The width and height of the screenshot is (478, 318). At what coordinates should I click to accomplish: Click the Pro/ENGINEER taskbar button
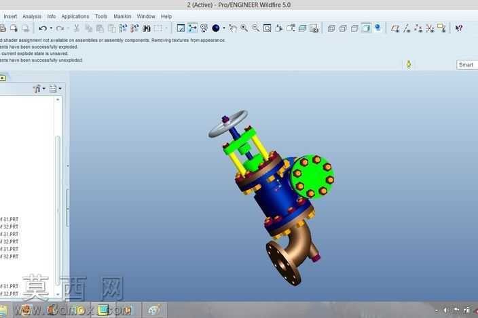tap(103, 310)
